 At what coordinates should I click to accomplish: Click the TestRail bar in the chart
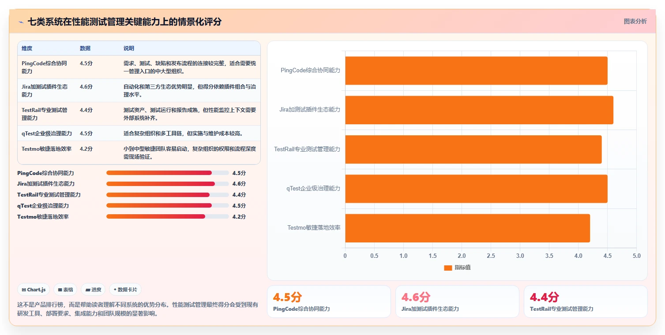point(473,149)
